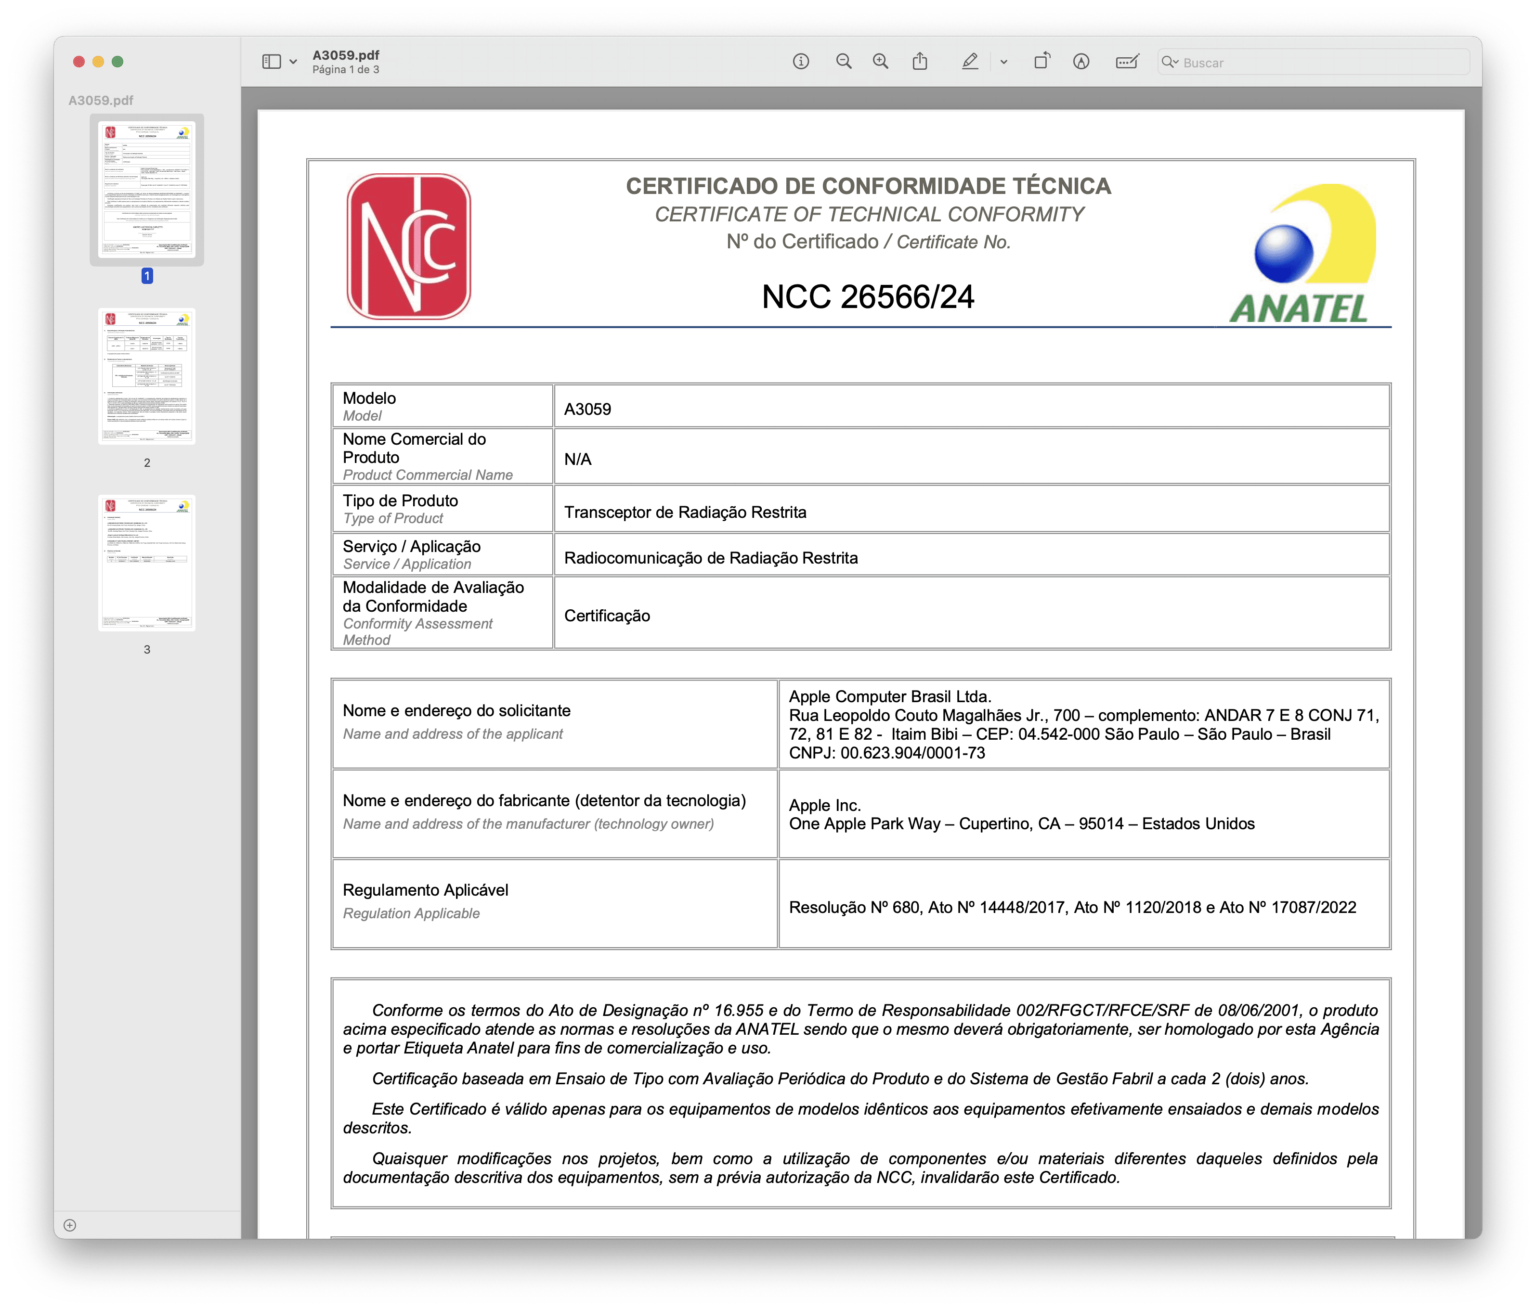Zoom in on the PDF page
This screenshot has width=1536, height=1310.
click(881, 62)
